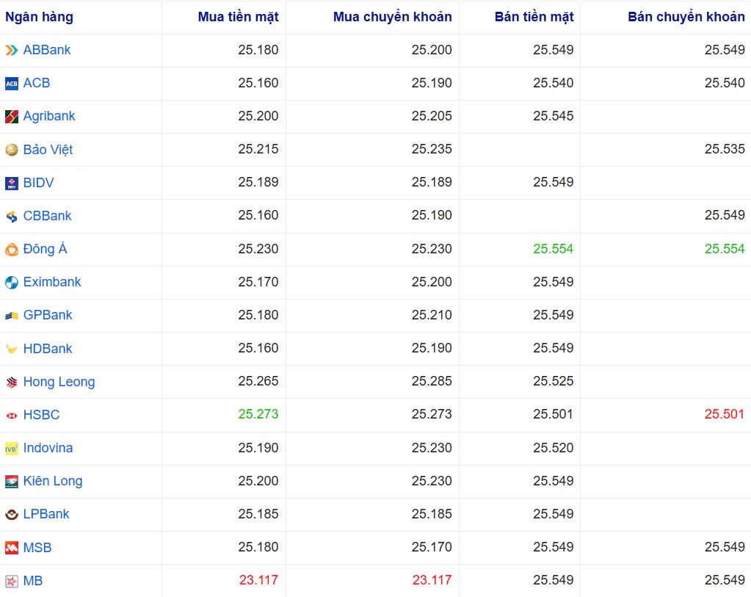Image resolution: width=751 pixels, height=597 pixels.
Task: Click the ABBank logo icon
Action: [12, 51]
